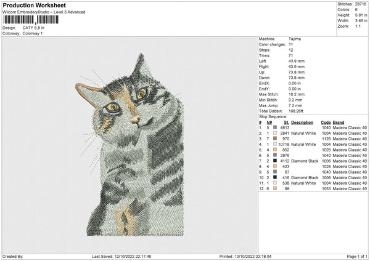Click the Max Jump value '7.2 mm'
The image size is (370, 261).
click(295, 105)
